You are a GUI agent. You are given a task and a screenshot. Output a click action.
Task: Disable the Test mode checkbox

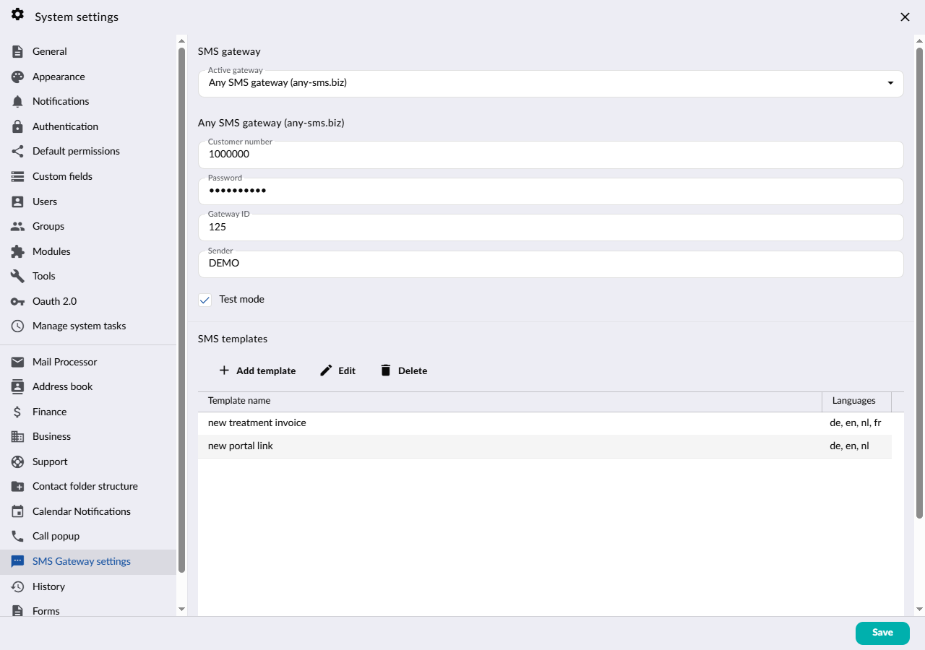click(205, 300)
